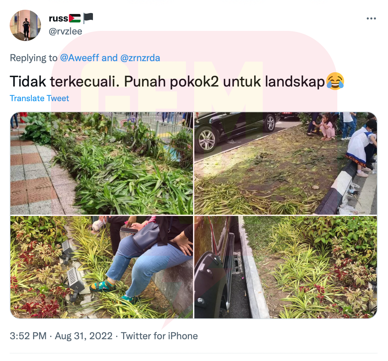Open photo of colorful plants beside drain
Screen dimensions: 388x361
pyautogui.click(x=286, y=267)
